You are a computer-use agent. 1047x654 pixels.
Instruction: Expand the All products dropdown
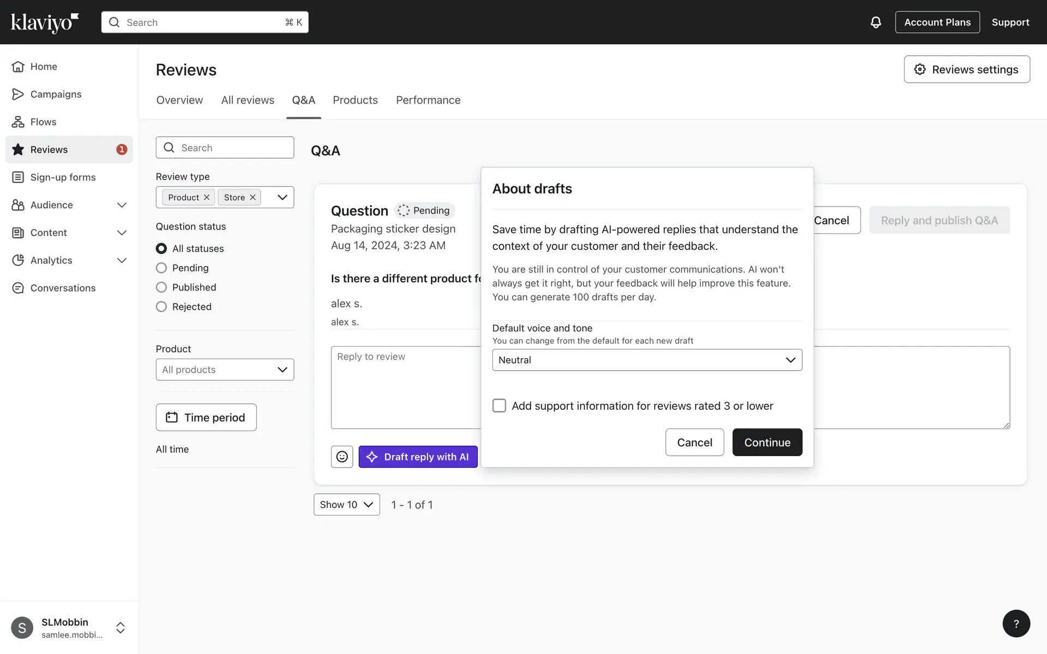point(225,370)
